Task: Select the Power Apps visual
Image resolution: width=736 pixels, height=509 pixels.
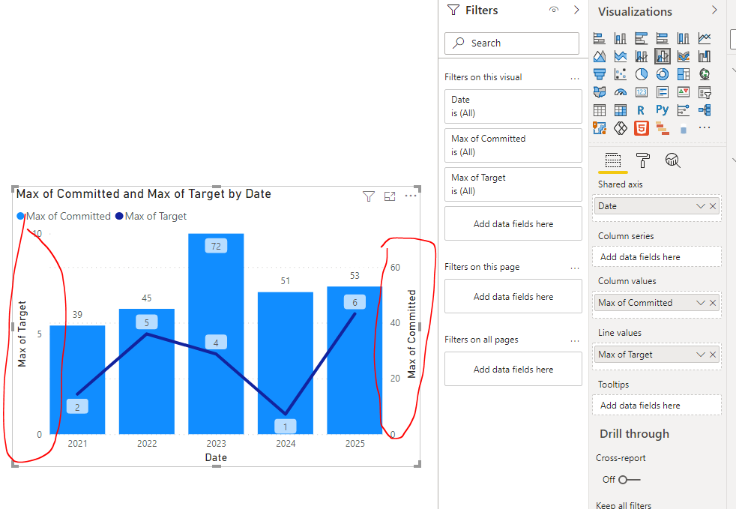Action: coord(621,128)
